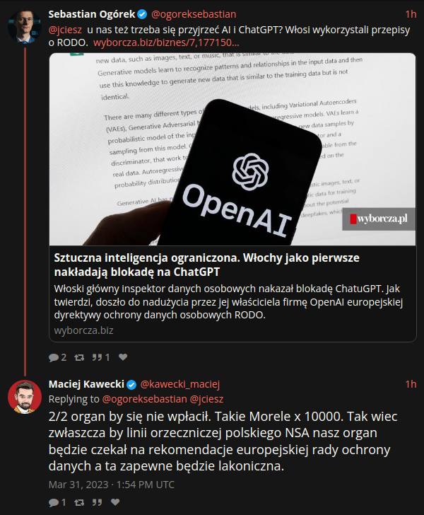Like Sebastian Ogórek's tweet

pos(123,357)
